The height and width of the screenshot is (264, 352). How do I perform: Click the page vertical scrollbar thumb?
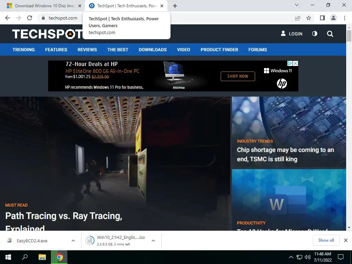click(x=349, y=35)
